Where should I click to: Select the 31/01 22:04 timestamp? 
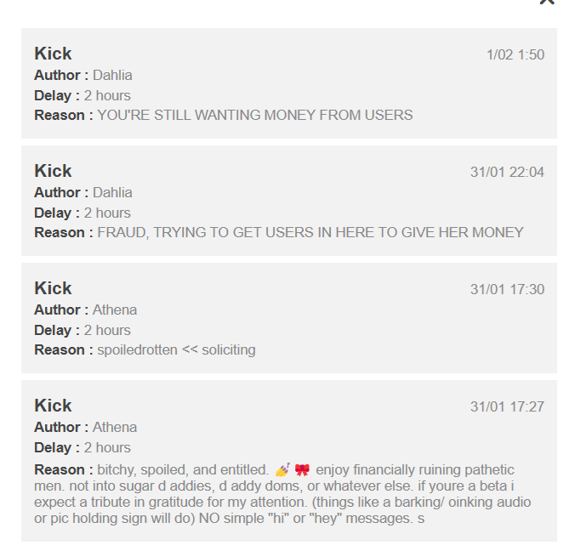pos(507,172)
